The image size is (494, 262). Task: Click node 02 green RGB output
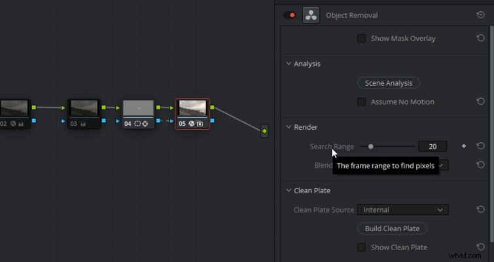34,107
